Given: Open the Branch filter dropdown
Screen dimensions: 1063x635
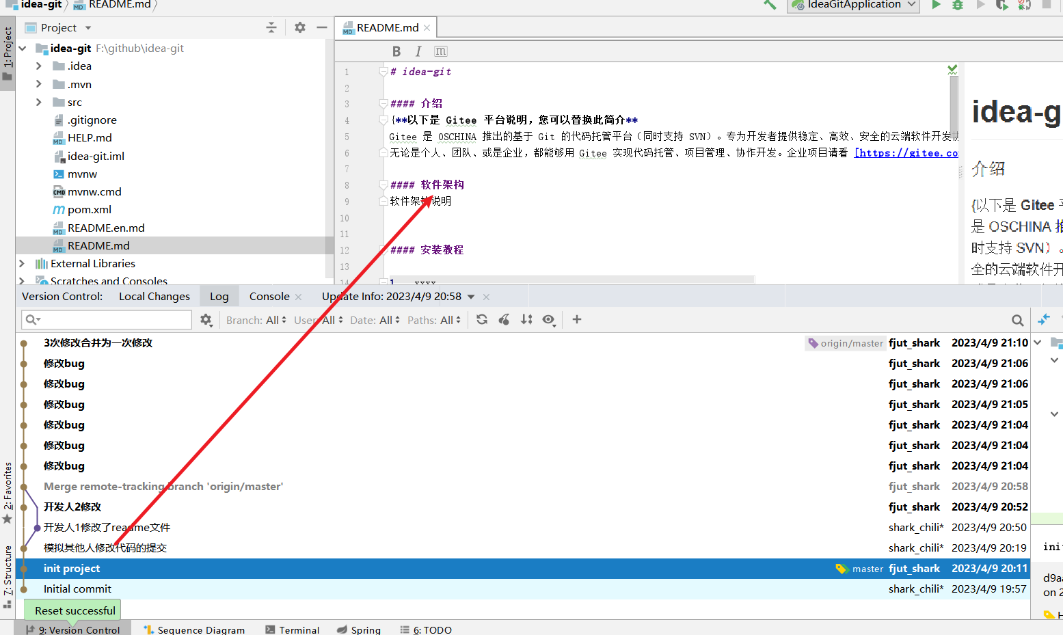Looking at the screenshot, I should [x=256, y=320].
